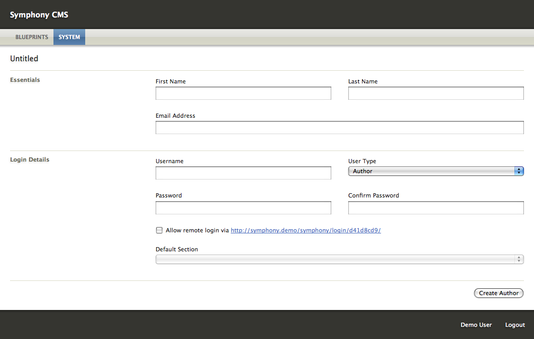534x339 pixels.
Task: Open the symphony.demo remote login URL link
Action: coord(305,231)
